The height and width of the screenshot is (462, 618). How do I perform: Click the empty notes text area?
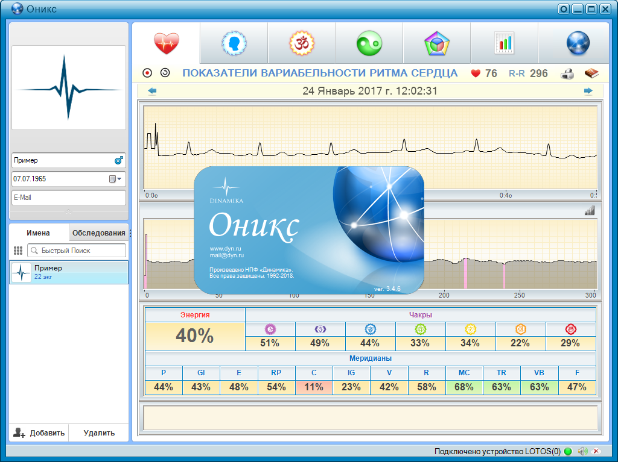tap(371, 418)
